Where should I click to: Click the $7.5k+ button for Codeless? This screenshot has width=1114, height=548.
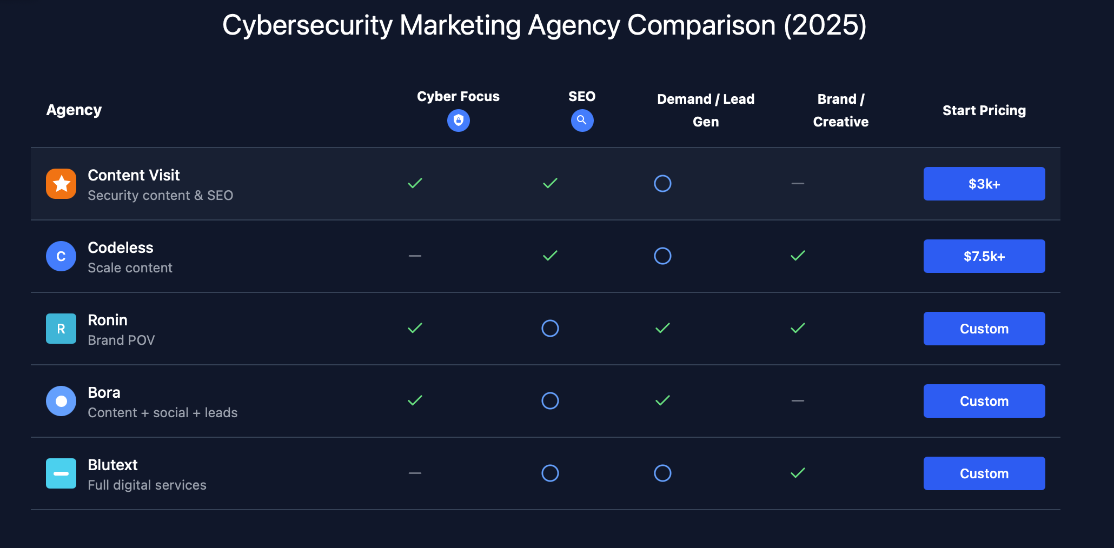(984, 256)
